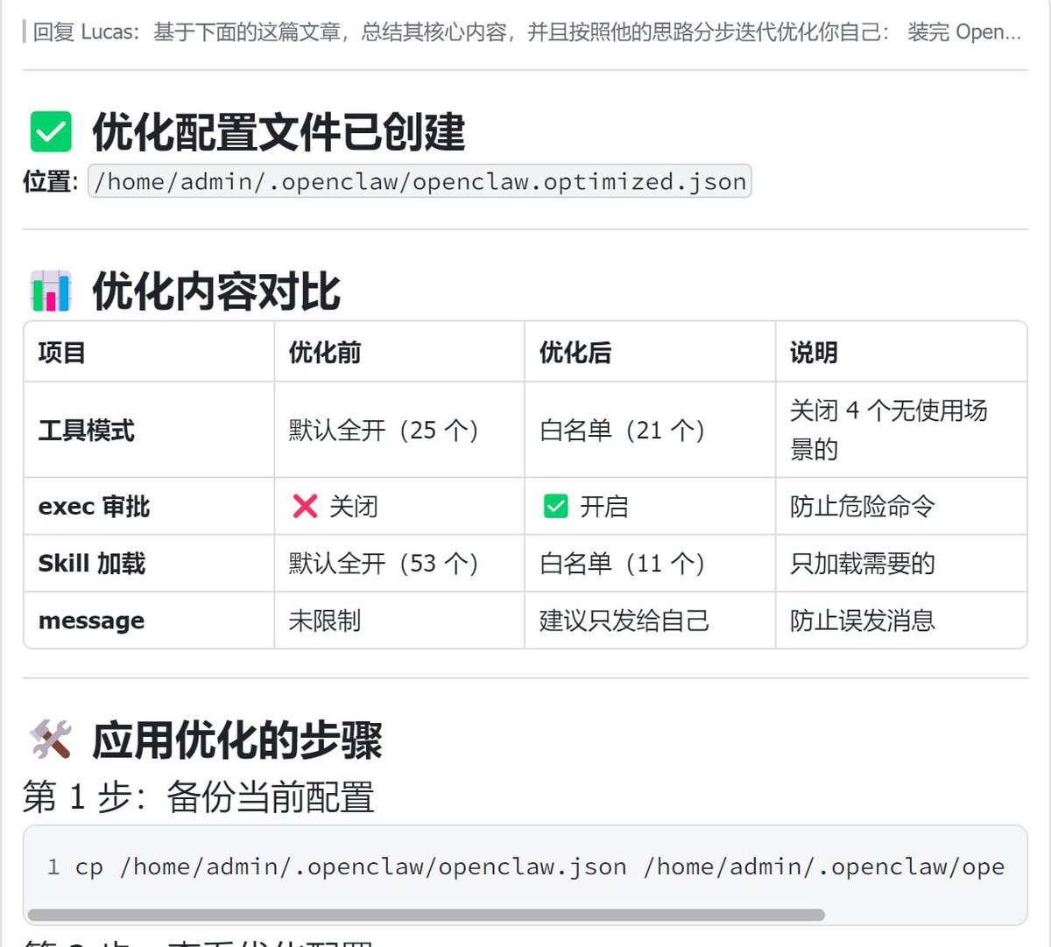Click the 位置 label before the path

[x=49, y=181]
